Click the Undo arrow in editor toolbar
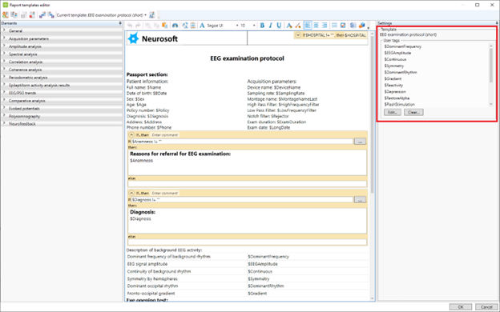This screenshot has height=312, width=500. pyautogui.click(x=130, y=26)
